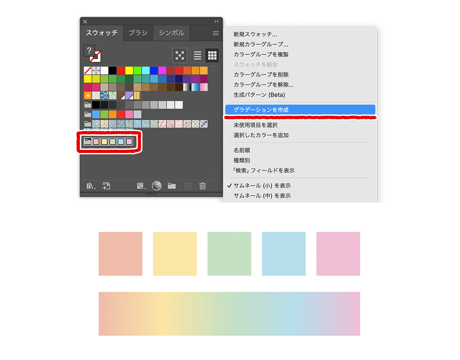Screen dimensions: 460x360
Task: Close the swatches panel with X
Action: coord(85,22)
